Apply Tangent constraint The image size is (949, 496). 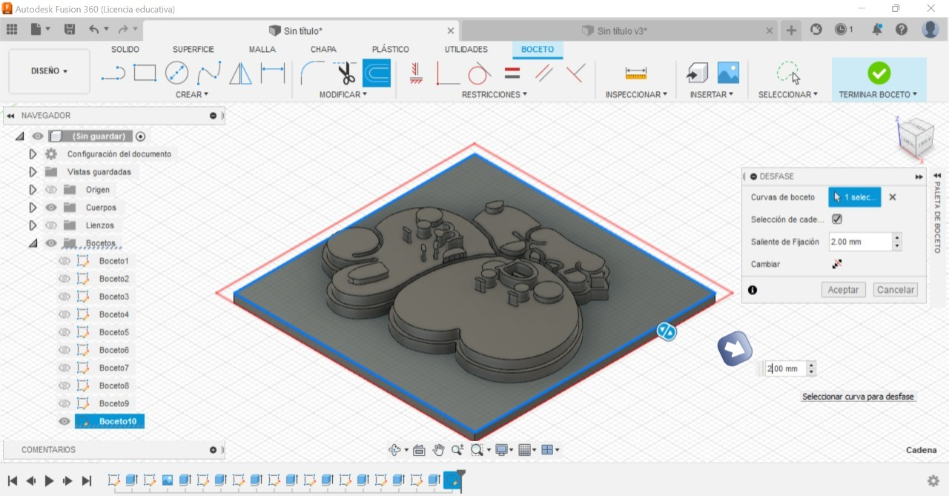coord(480,73)
